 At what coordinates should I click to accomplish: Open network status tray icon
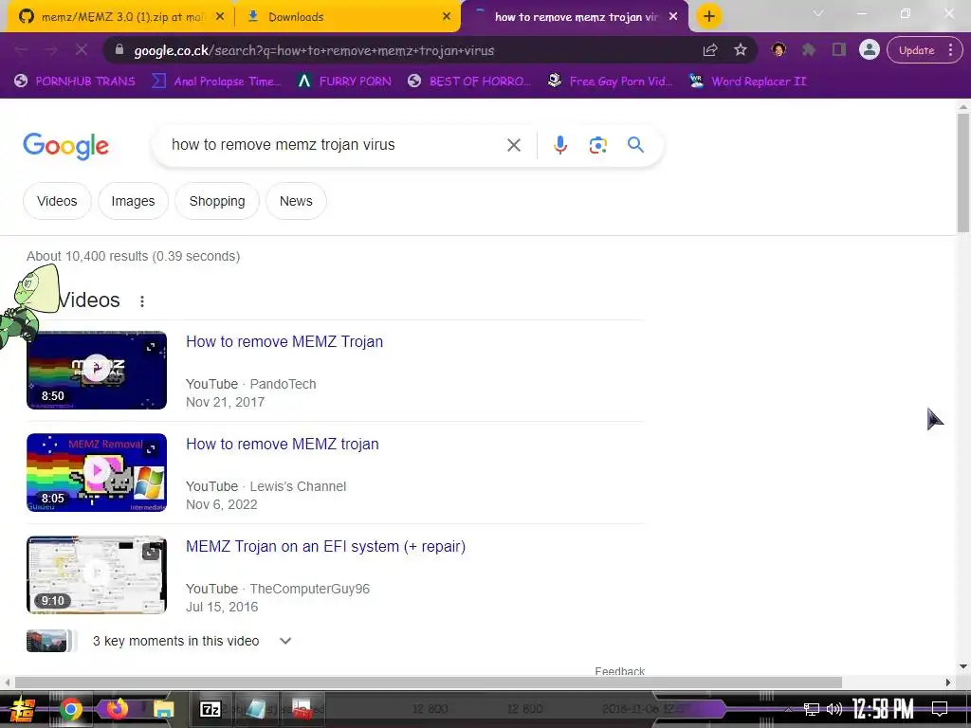click(812, 709)
